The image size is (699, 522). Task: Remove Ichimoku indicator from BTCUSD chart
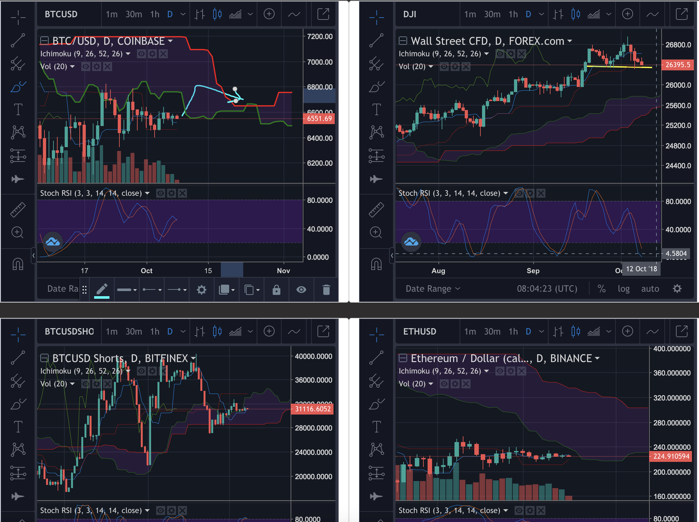pyautogui.click(x=163, y=54)
